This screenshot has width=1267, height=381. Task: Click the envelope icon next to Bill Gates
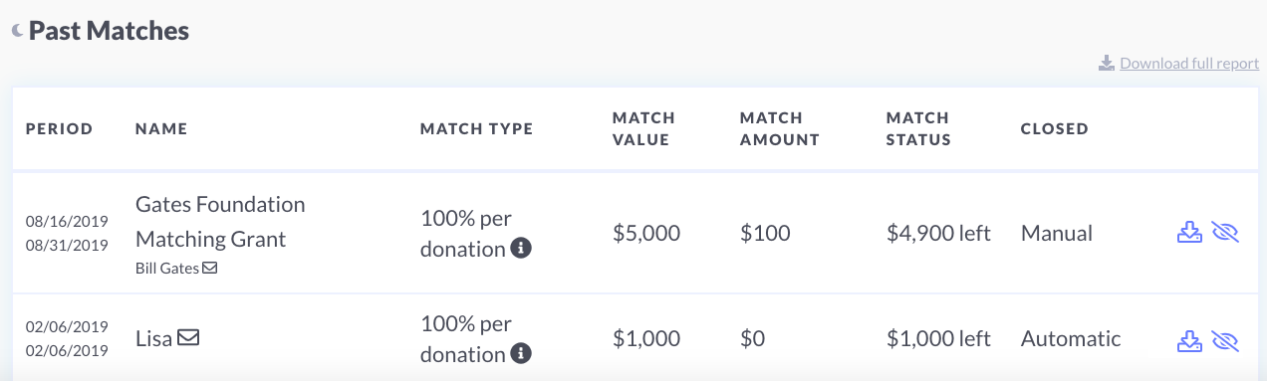(x=209, y=268)
